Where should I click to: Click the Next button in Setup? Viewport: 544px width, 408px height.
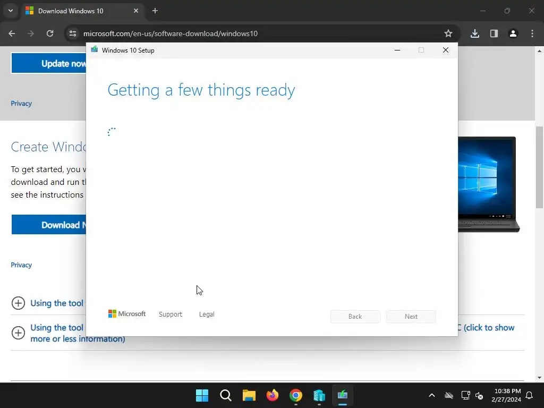pos(411,317)
